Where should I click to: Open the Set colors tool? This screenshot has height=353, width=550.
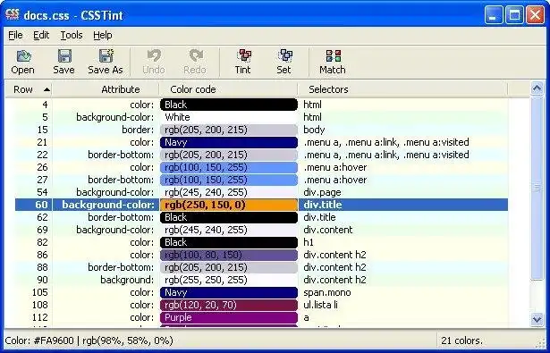point(284,62)
